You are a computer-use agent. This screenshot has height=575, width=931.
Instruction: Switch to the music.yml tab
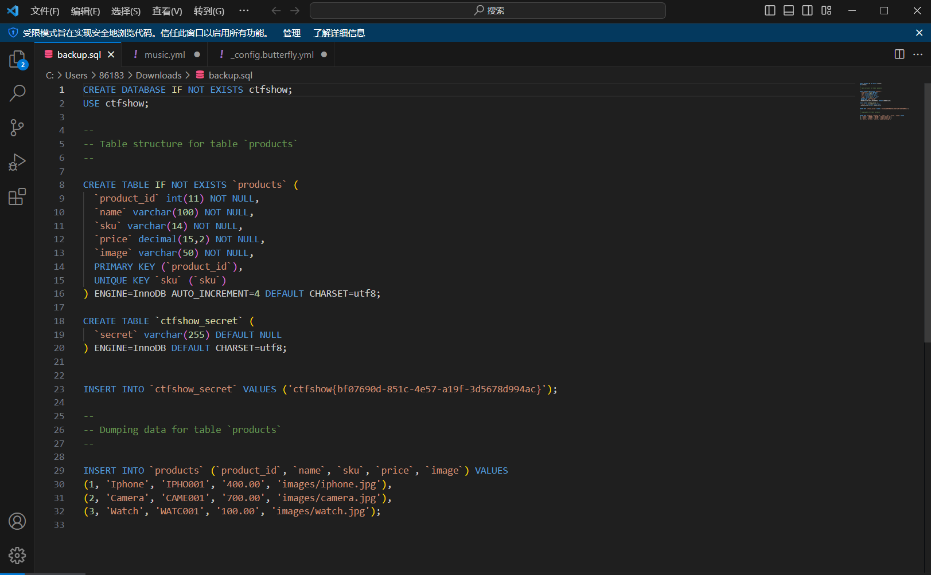tap(165, 54)
